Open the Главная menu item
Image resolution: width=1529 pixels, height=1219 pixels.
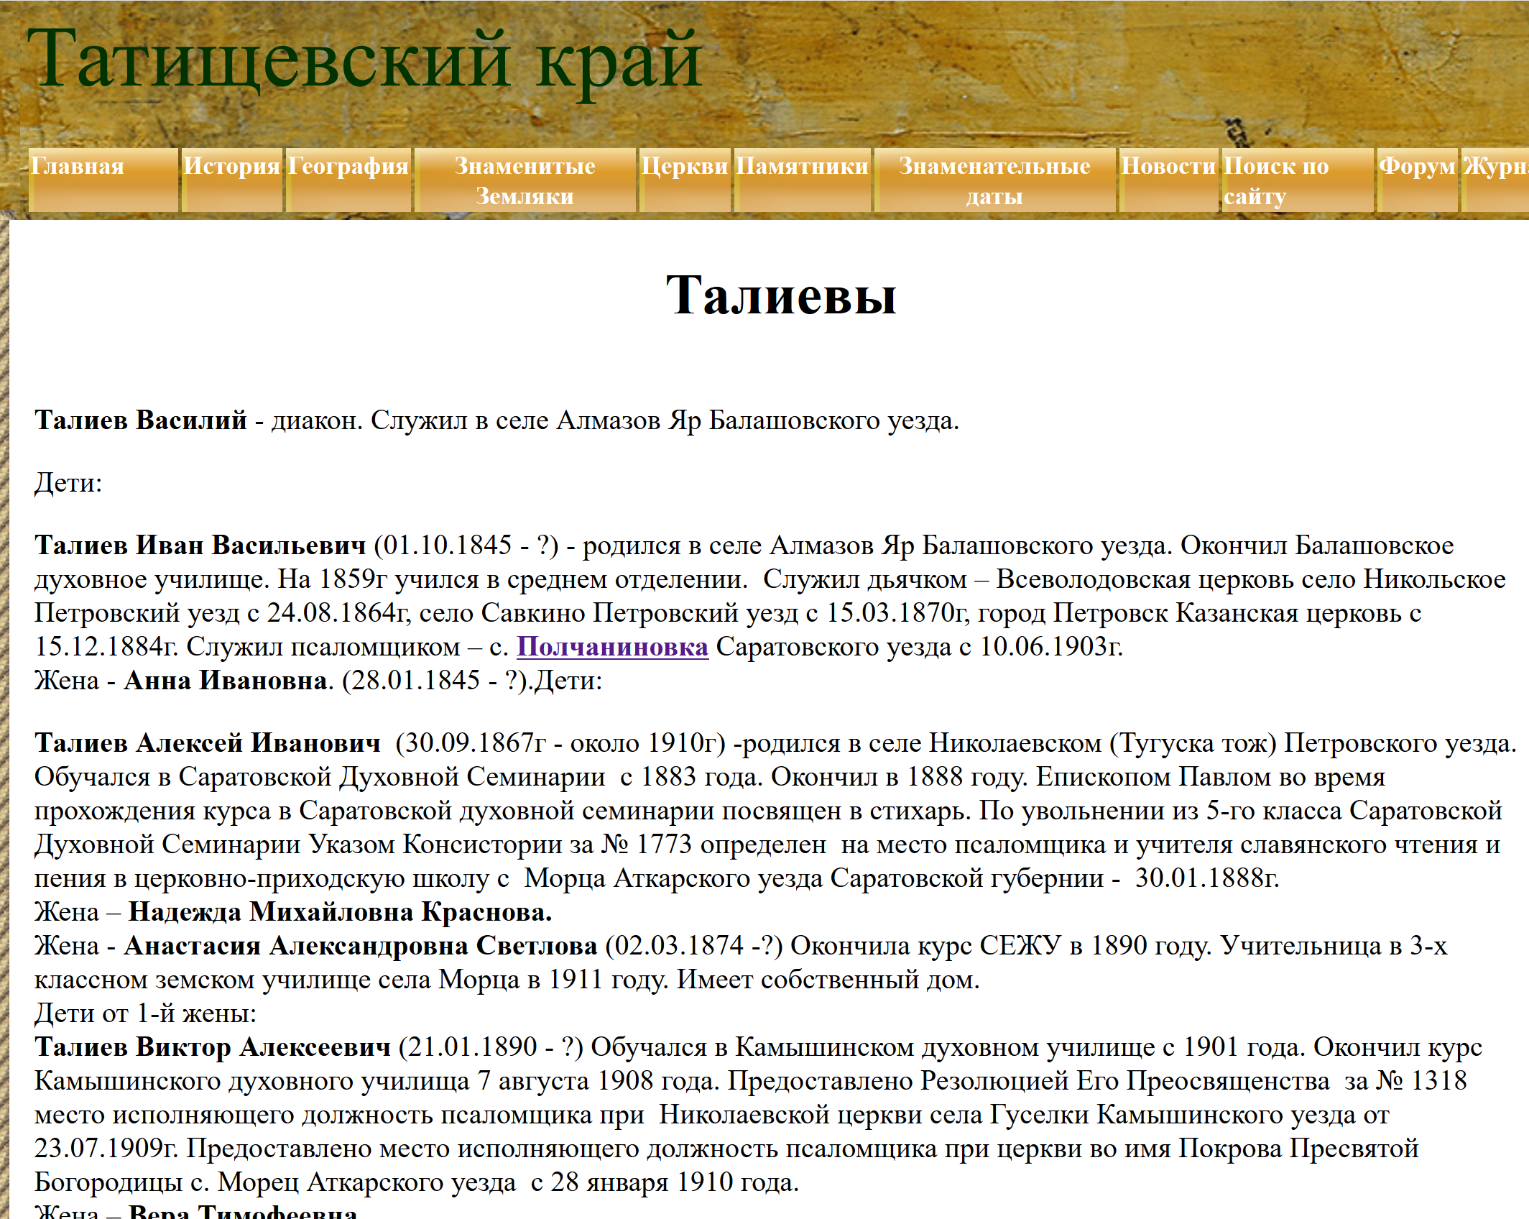coord(103,180)
